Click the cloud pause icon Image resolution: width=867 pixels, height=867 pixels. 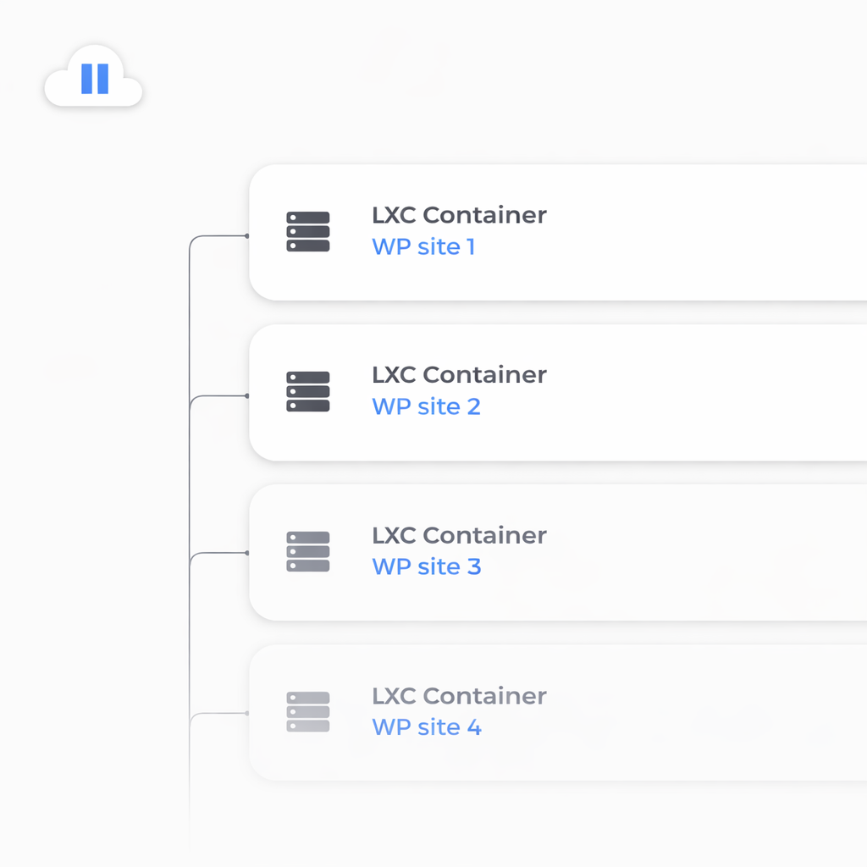click(94, 79)
